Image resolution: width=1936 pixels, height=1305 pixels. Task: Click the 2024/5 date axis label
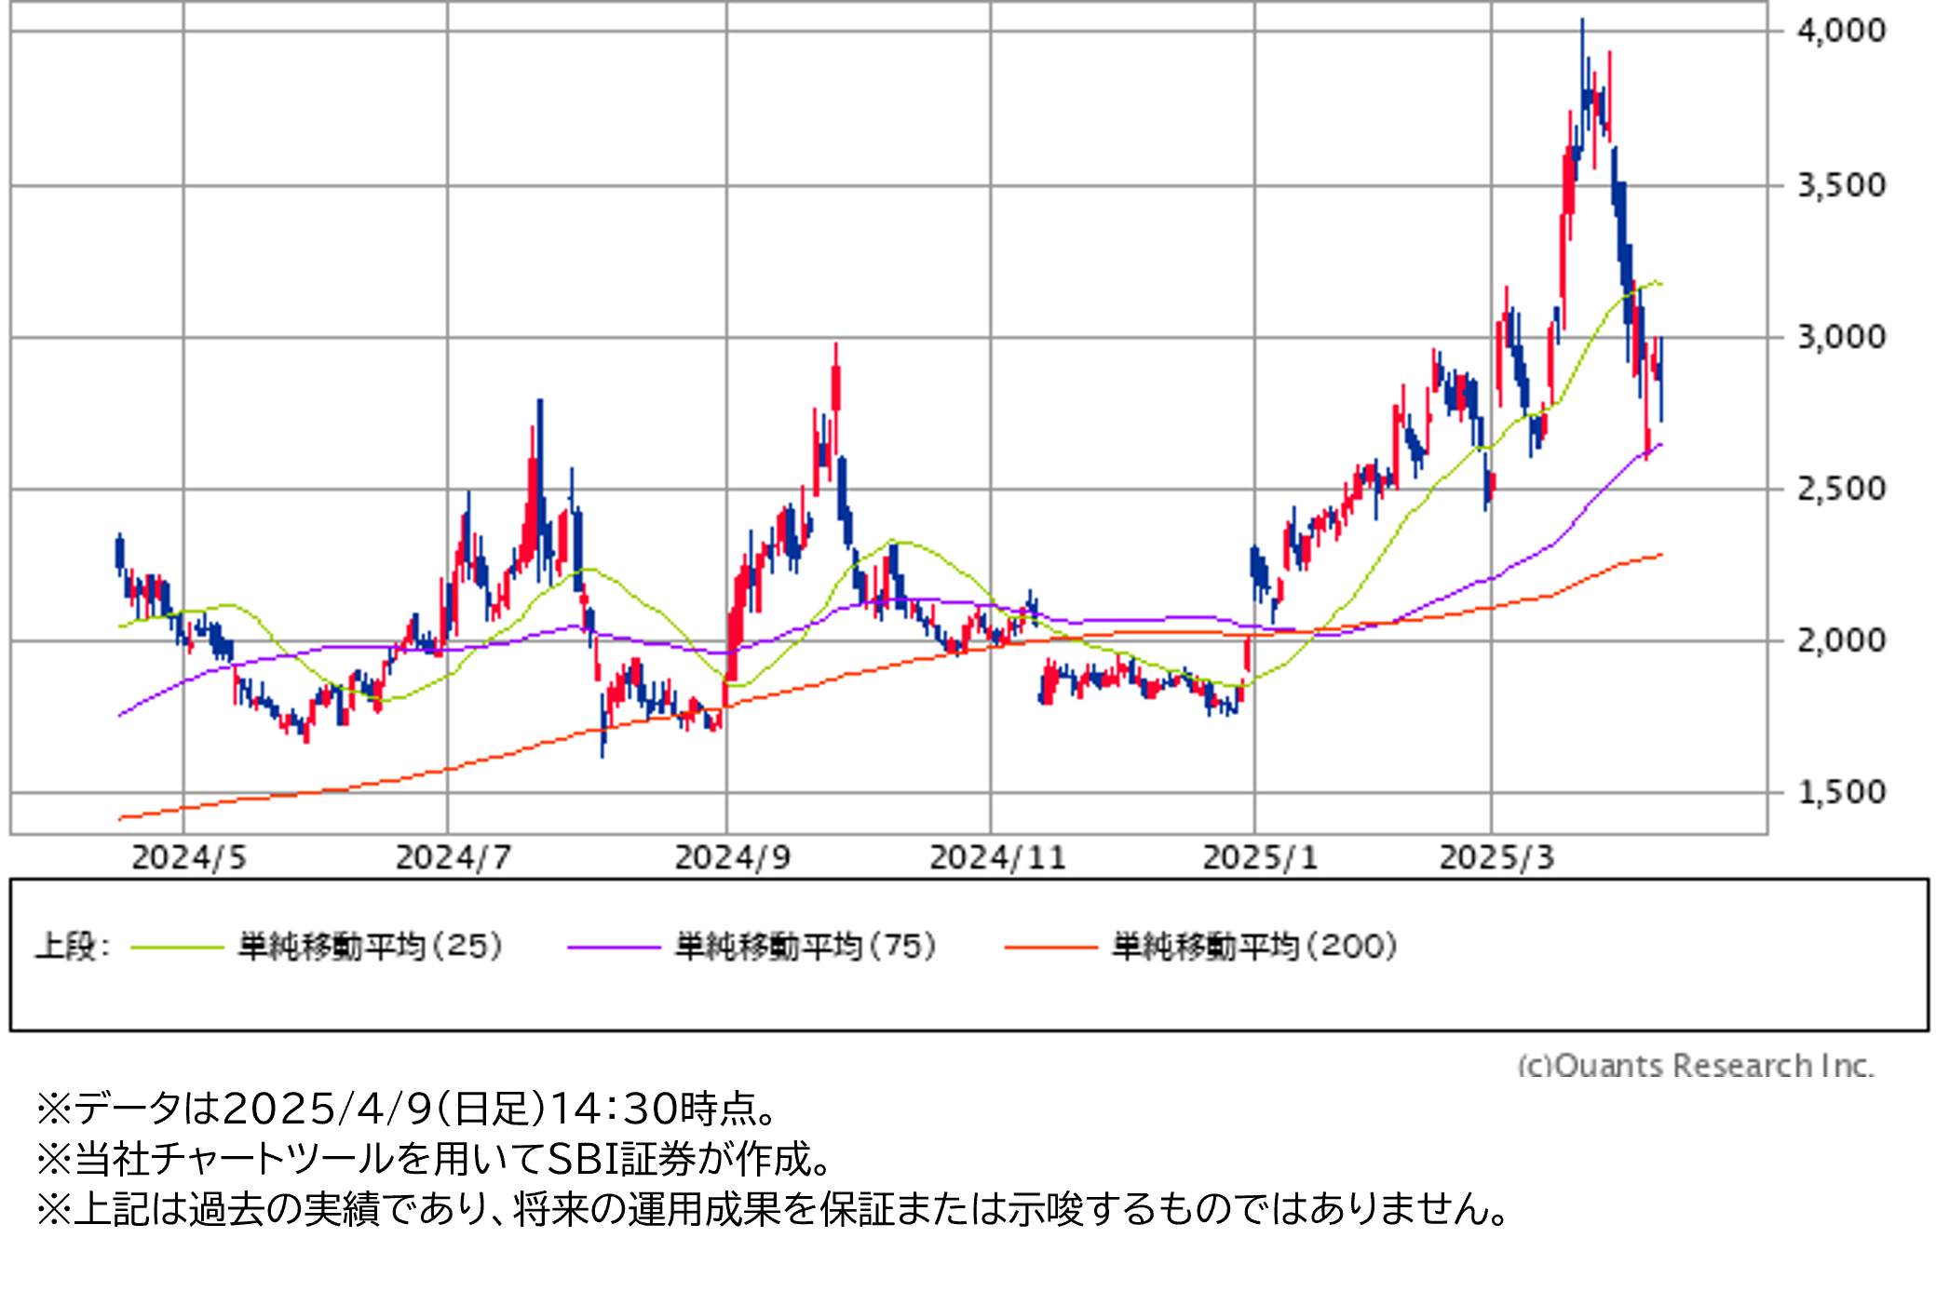point(189,858)
